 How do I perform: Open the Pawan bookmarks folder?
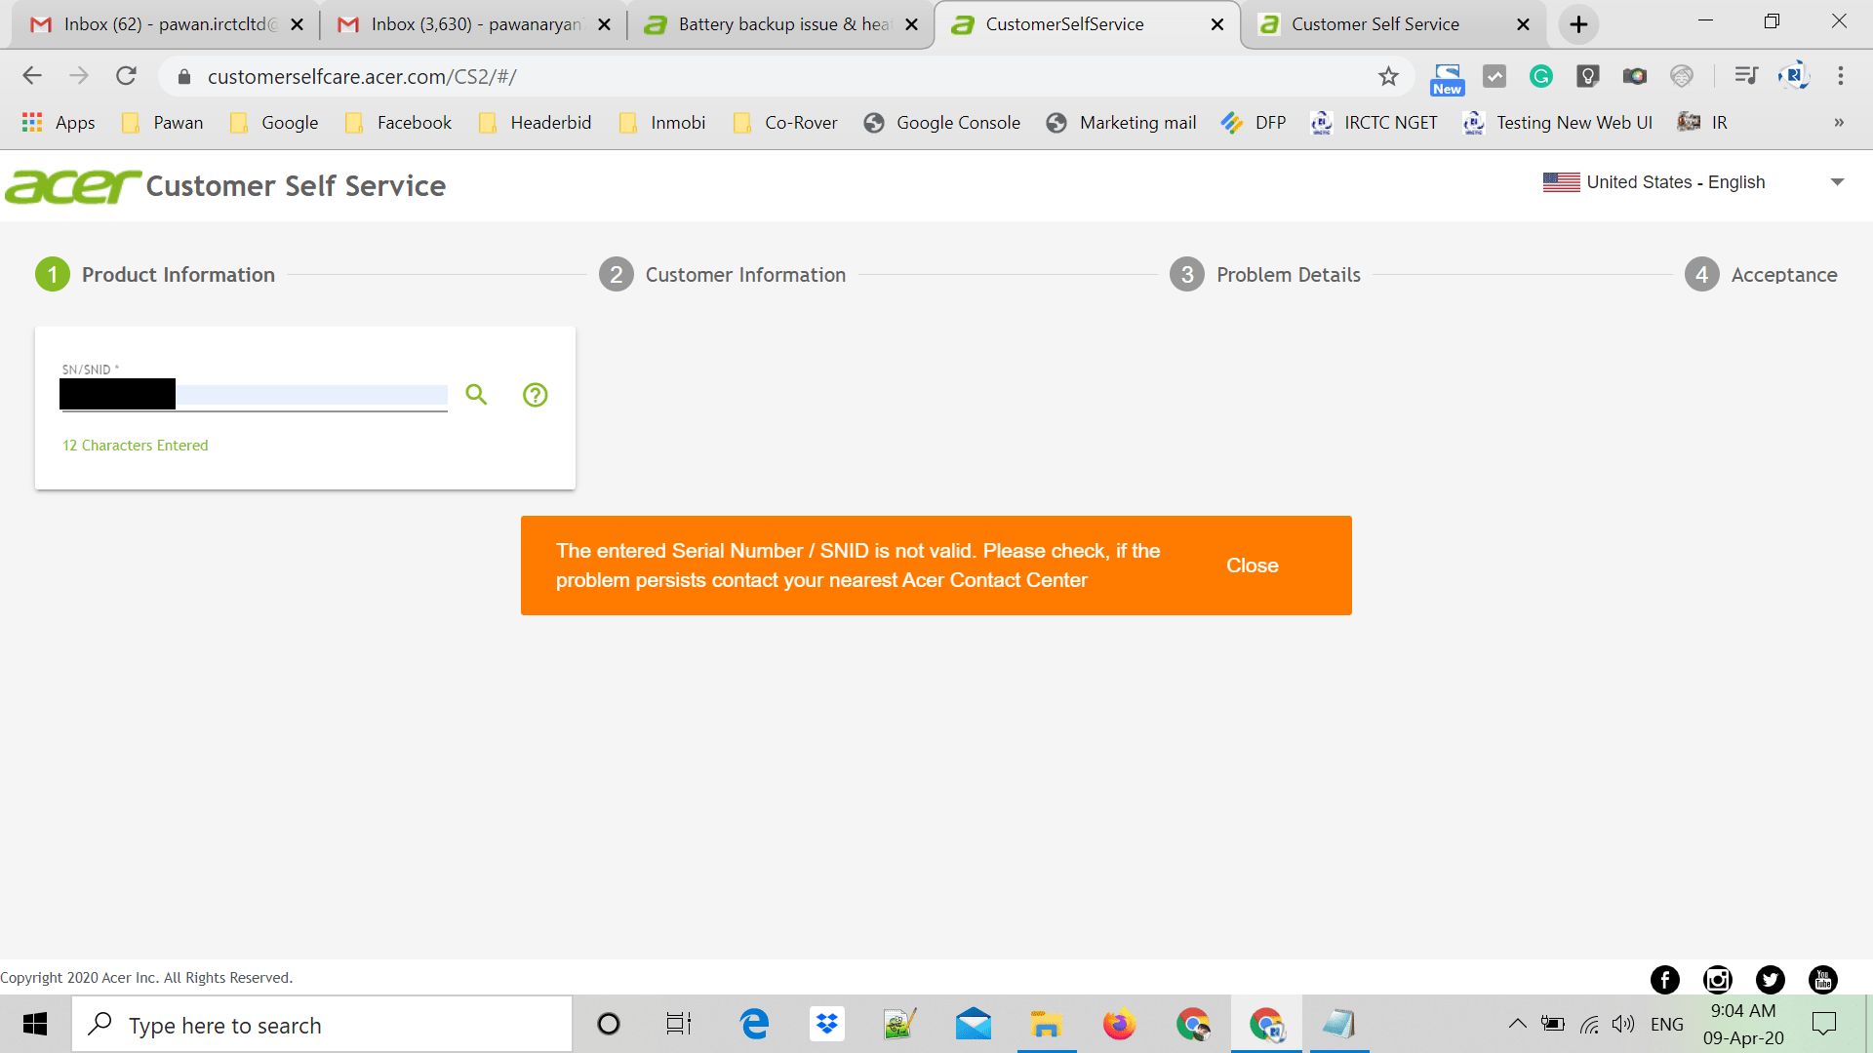click(162, 123)
